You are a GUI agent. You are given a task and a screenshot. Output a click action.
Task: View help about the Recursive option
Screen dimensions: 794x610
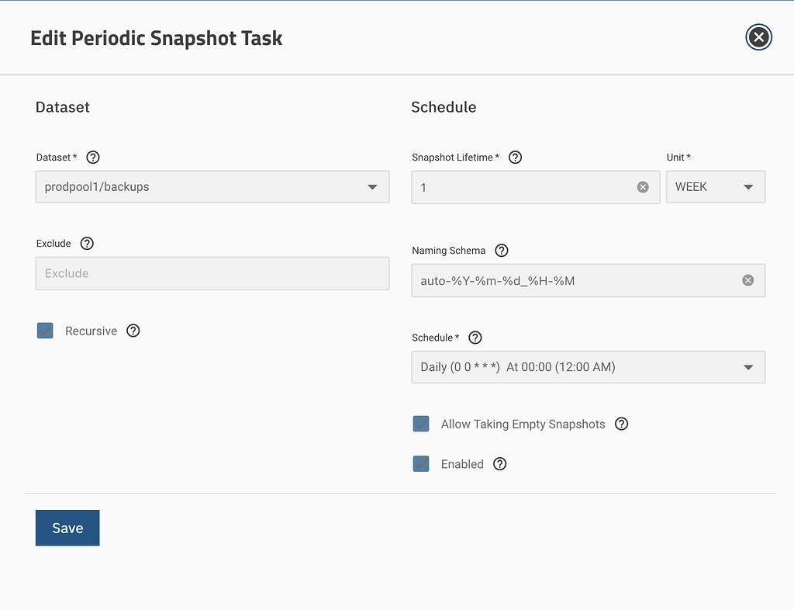[133, 331]
